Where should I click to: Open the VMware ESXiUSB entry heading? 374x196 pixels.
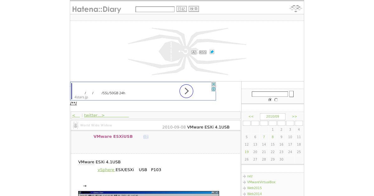113,136
